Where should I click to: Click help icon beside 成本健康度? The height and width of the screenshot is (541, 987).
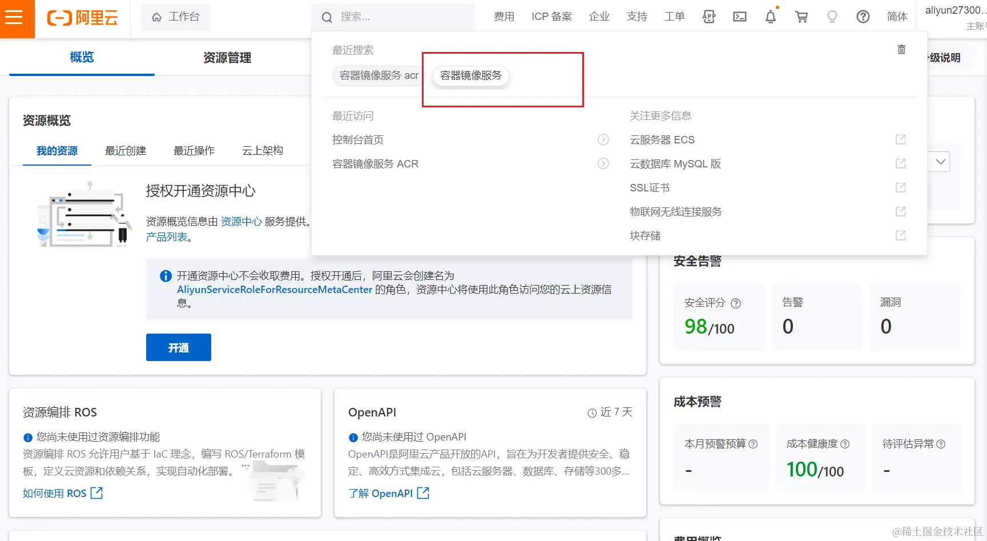point(845,444)
